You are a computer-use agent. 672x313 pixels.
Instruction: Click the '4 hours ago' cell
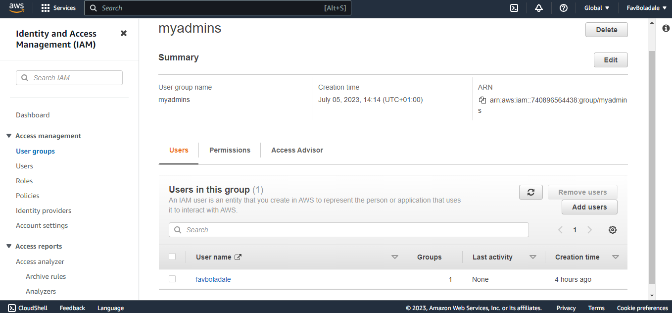coord(573,279)
